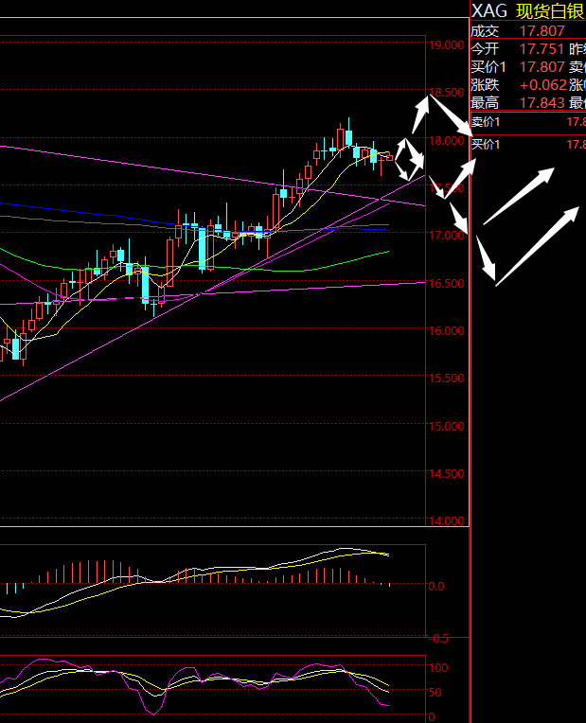Image resolution: width=586 pixels, height=723 pixels.
Task: Select the 最高 value 17.843
Action: [542, 102]
